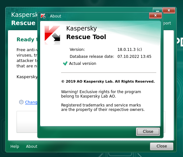Open Help in the main window footer
This screenshot has height=157, width=183.
pyautogui.click(x=15, y=147)
